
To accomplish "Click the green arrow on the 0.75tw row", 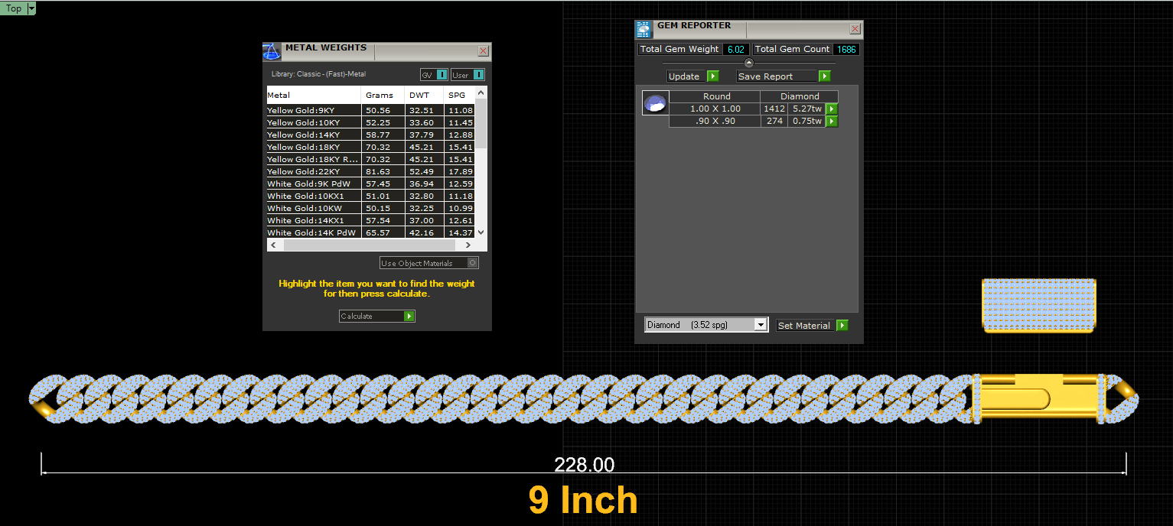I will [832, 121].
